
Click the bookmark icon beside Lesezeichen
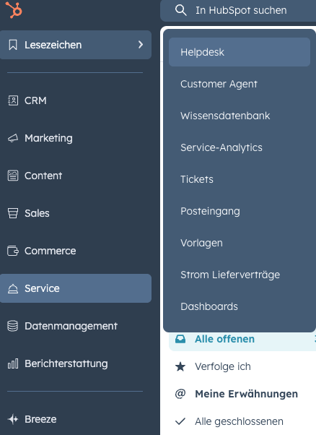click(13, 45)
